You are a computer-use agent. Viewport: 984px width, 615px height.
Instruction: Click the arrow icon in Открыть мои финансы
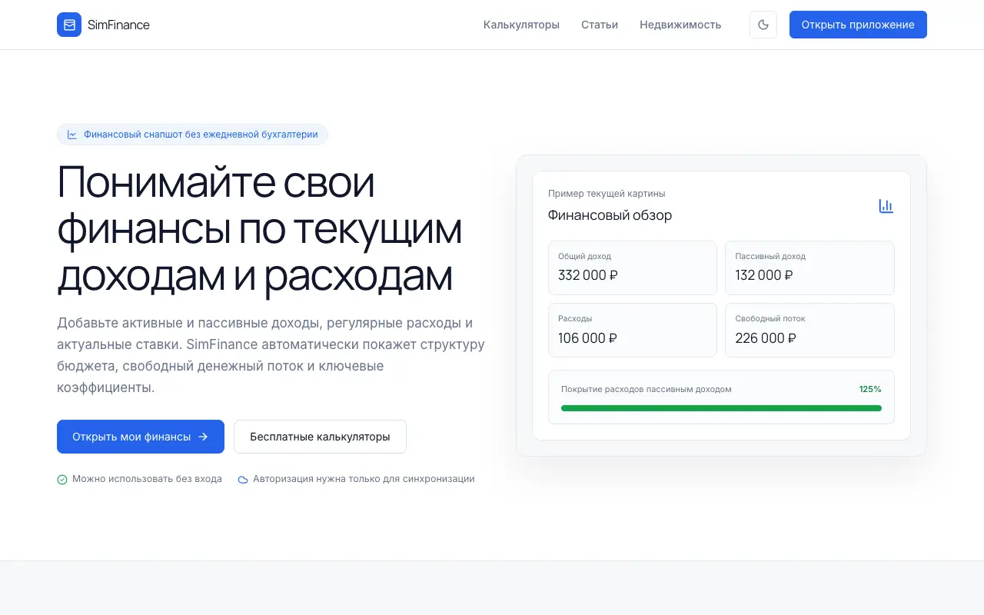(203, 437)
